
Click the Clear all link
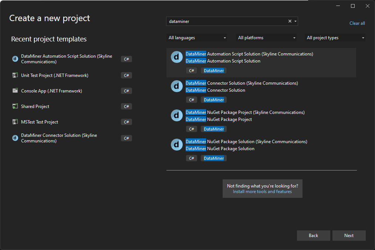tap(357, 23)
